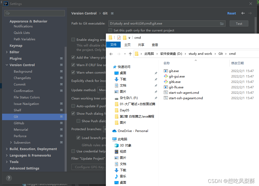The width and height of the screenshot is (259, 186).
Task: Open the 查看 ribbon tab
Action: click(155, 45)
